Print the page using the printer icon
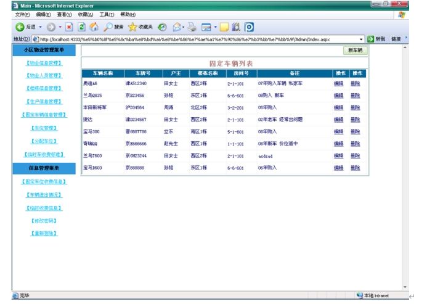This screenshot has height=304, width=427. (x=192, y=27)
